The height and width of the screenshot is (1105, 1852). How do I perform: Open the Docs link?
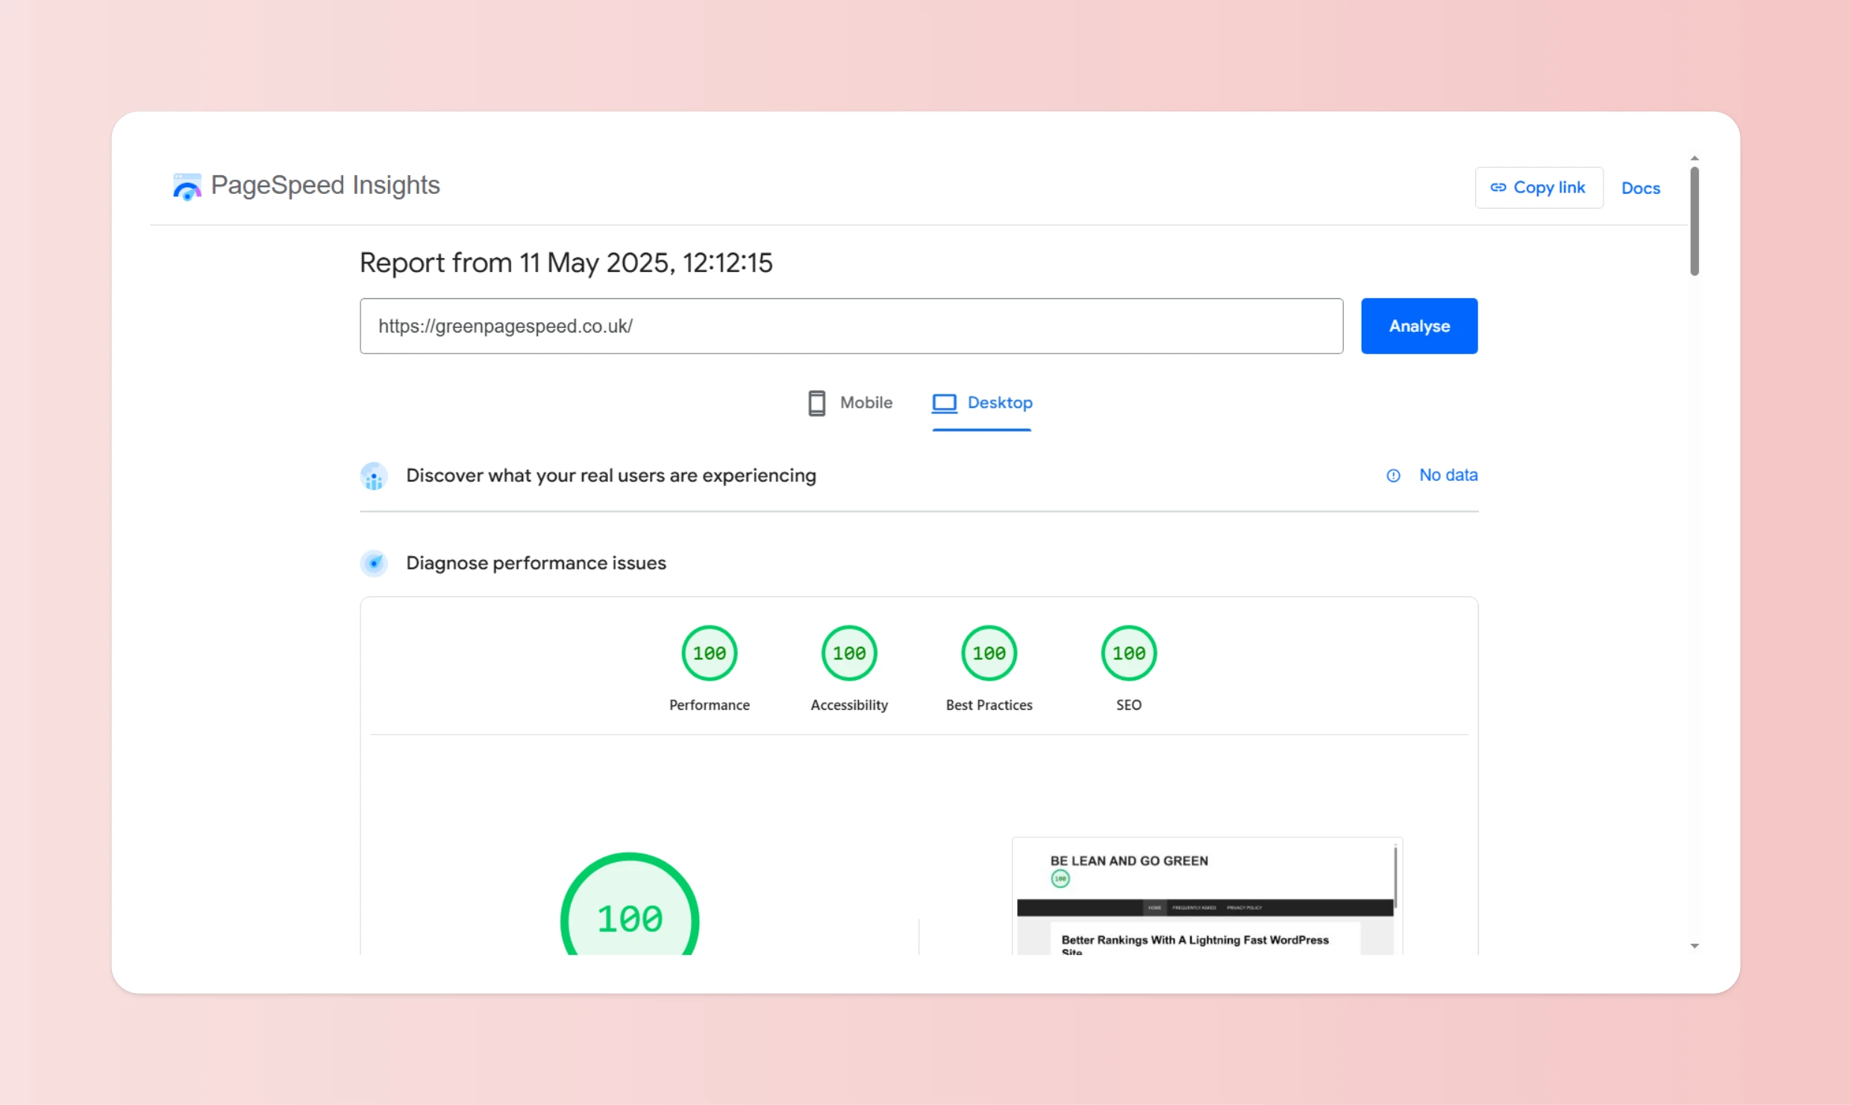(x=1640, y=188)
